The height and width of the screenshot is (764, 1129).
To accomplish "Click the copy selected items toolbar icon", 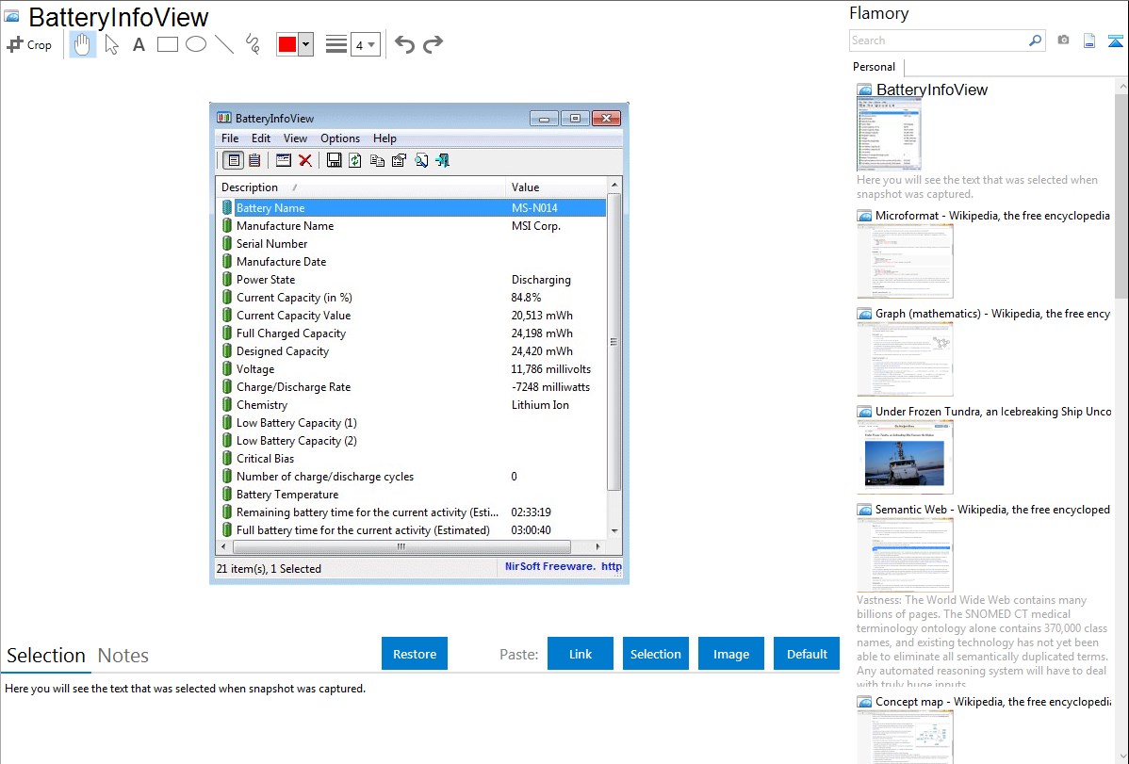I will (x=377, y=160).
